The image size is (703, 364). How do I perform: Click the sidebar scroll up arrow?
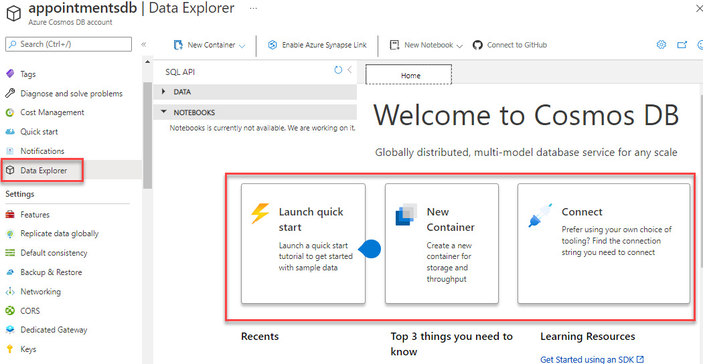coord(147,62)
